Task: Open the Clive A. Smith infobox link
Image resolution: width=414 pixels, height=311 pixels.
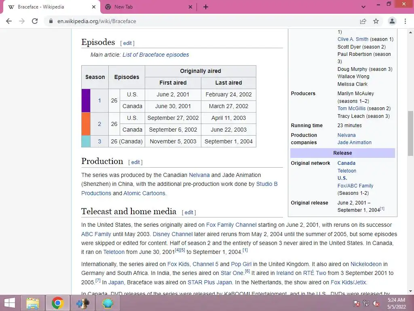Action: pyautogui.click(x=353, y=39)
